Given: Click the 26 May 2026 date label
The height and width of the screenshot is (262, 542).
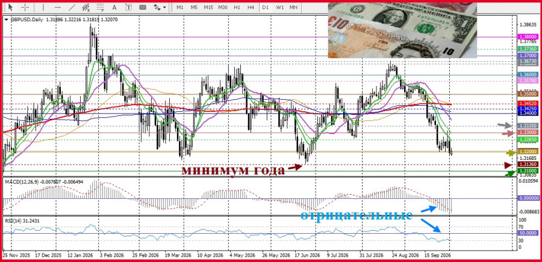Looking at the screenshot, I should (x=275, y=256).
